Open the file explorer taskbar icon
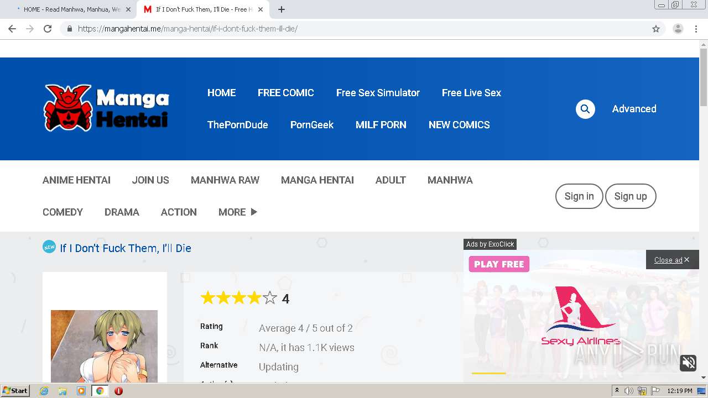Screen dimensions: 708x398 tap(63, 391)
